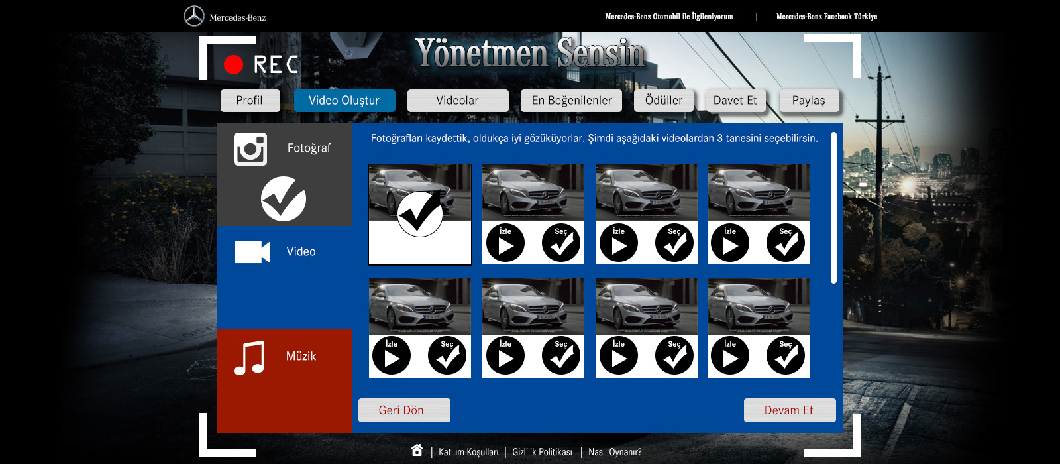This screenshot has height=464, width=1060.
Task: Open the Davet Et tab
Action: (735, 100)
